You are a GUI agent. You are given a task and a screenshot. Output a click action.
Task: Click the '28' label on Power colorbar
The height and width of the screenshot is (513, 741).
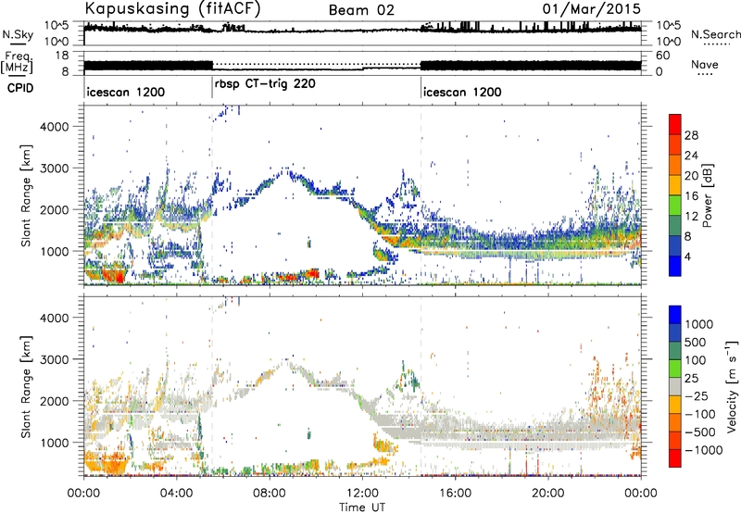point(691,135)
